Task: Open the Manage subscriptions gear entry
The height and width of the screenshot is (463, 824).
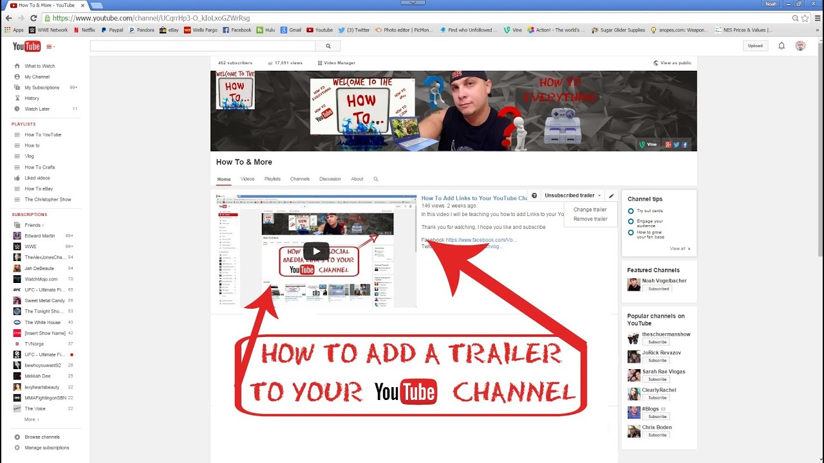Action: click(x=42, y=448)
